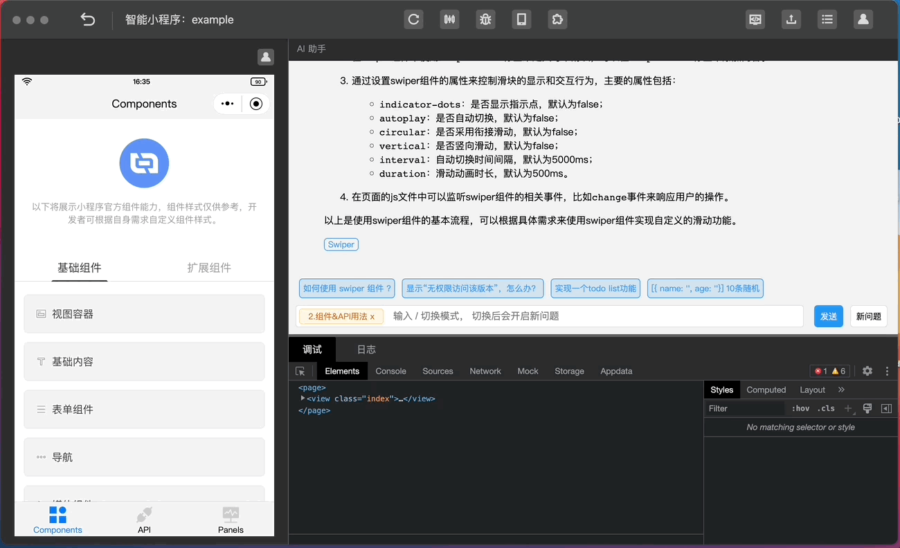Click the red error count badge

click(x=821, y=372)
